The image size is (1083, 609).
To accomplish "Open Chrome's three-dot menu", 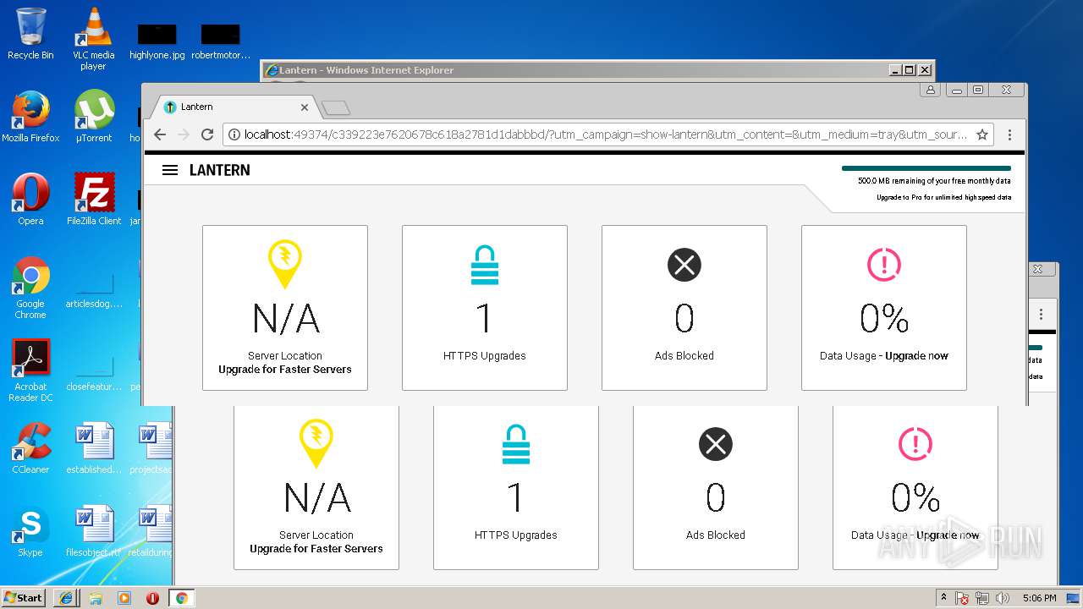I will (1009, 134).
